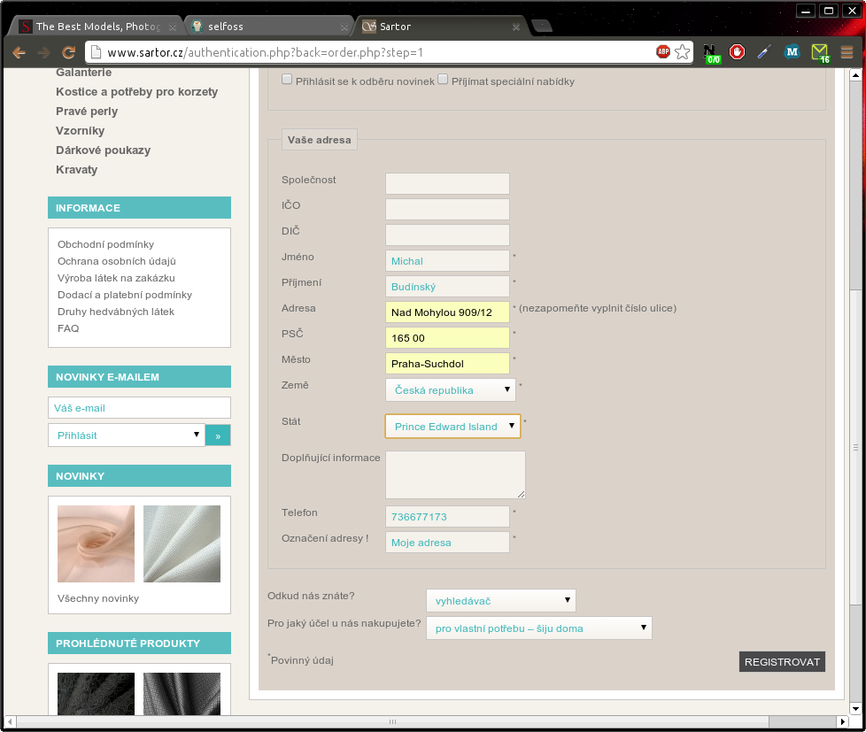Click the Město field with Praha-Suchdol

447,363
